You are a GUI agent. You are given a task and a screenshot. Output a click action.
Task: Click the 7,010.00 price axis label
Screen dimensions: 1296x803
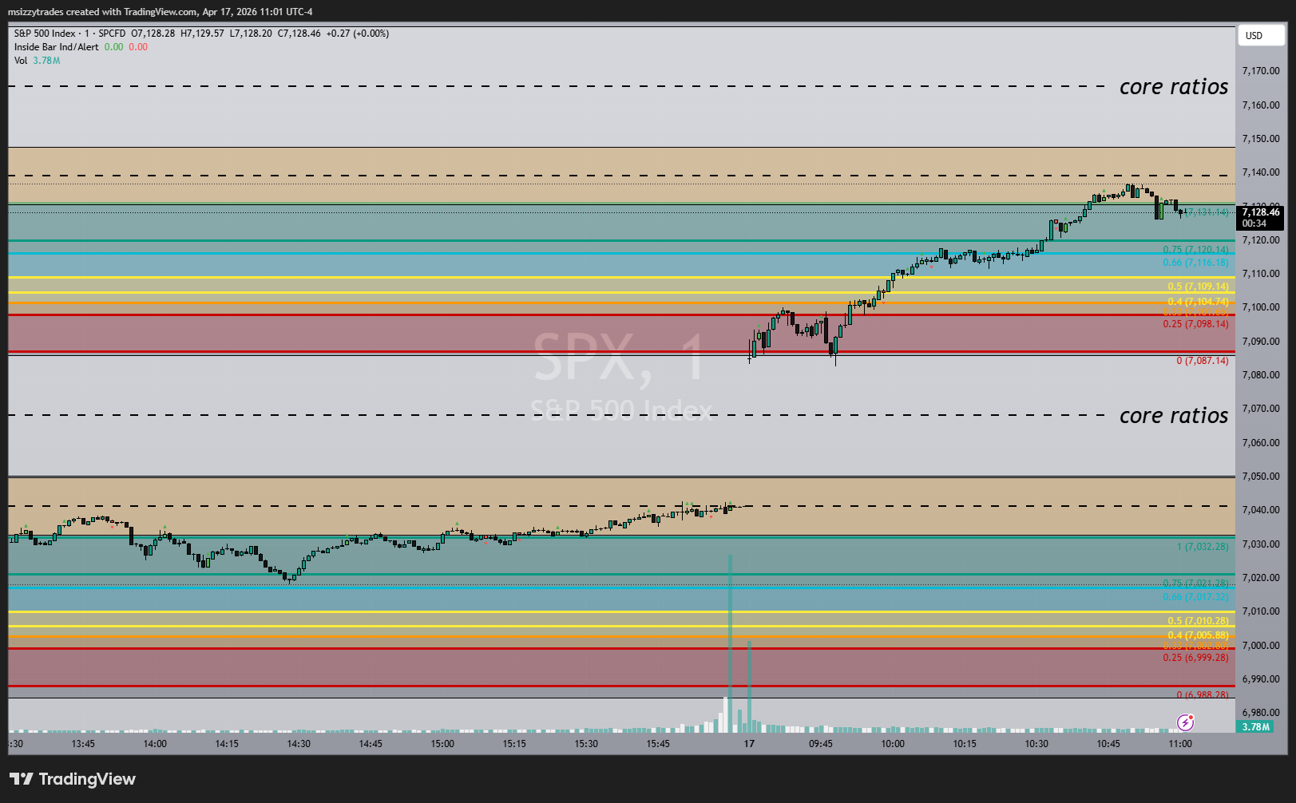1261,611
